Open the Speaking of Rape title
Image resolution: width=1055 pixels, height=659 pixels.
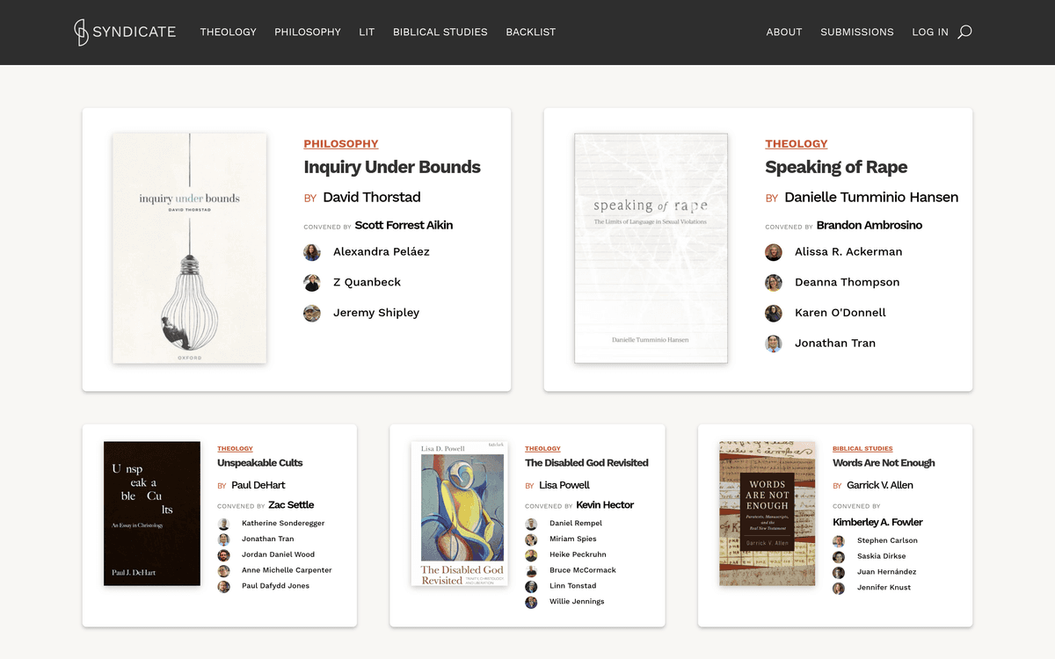[x=836, y=167]
